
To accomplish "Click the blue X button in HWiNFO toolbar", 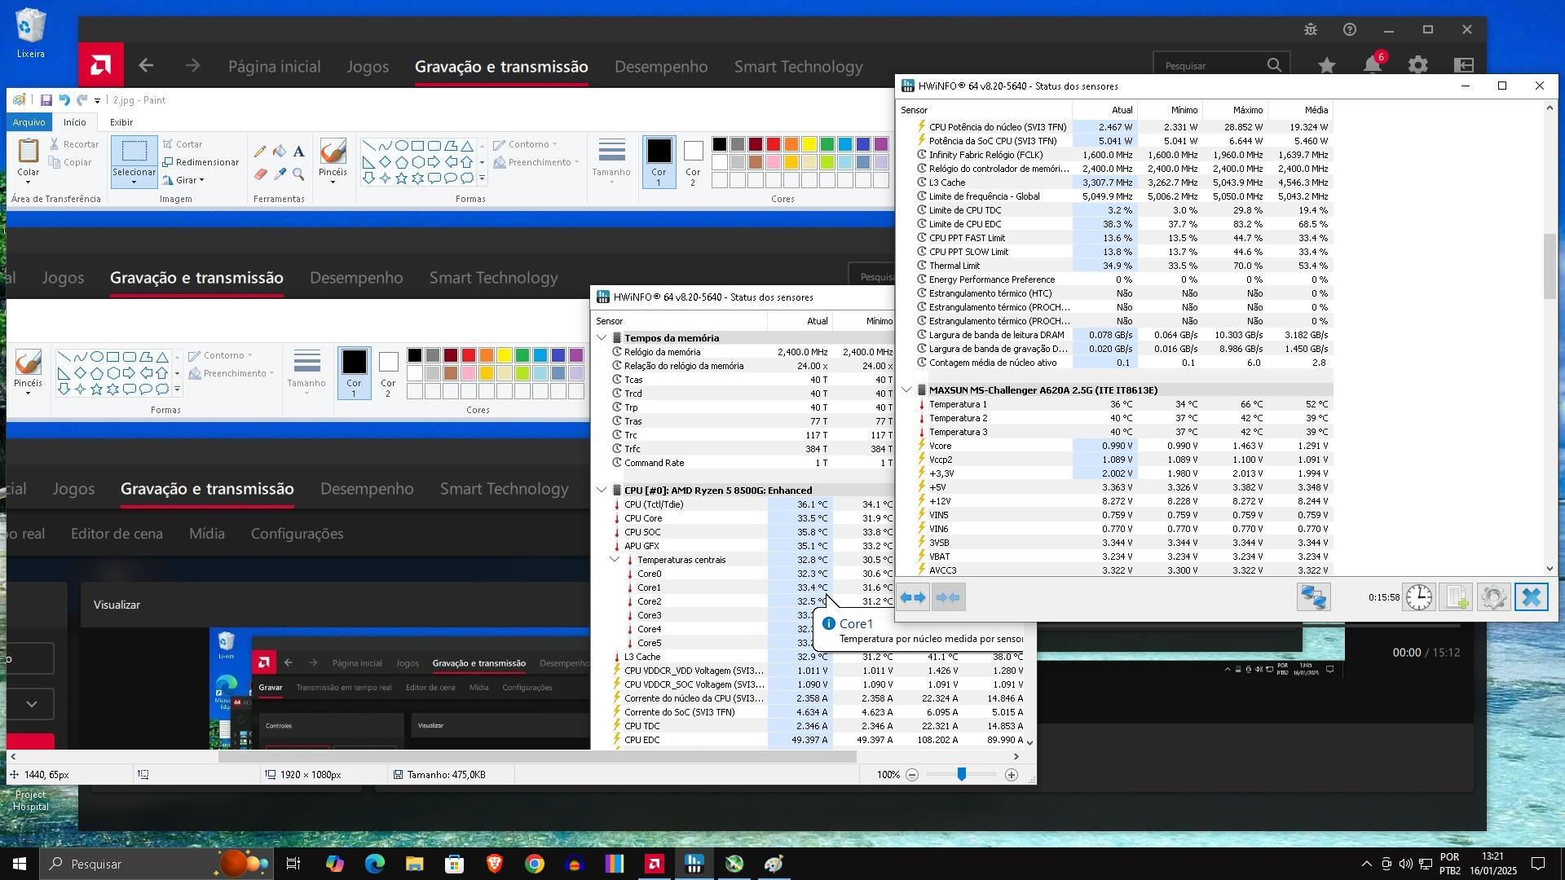I will (x=1531, y=597).
